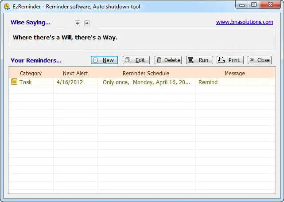Image resolution: width=284 pixels, height=202 pixels.
Task: Select the 'Only once, Monday, April 16' cell
Action: pyautogui.click(x=147, y=82)
